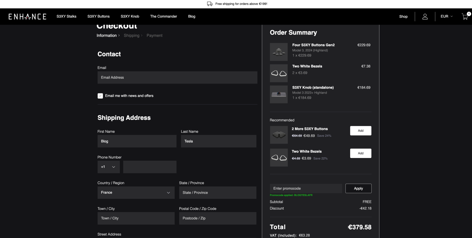Click the ENHANCE logo
The image size is (472, 238).
(27, 17)
